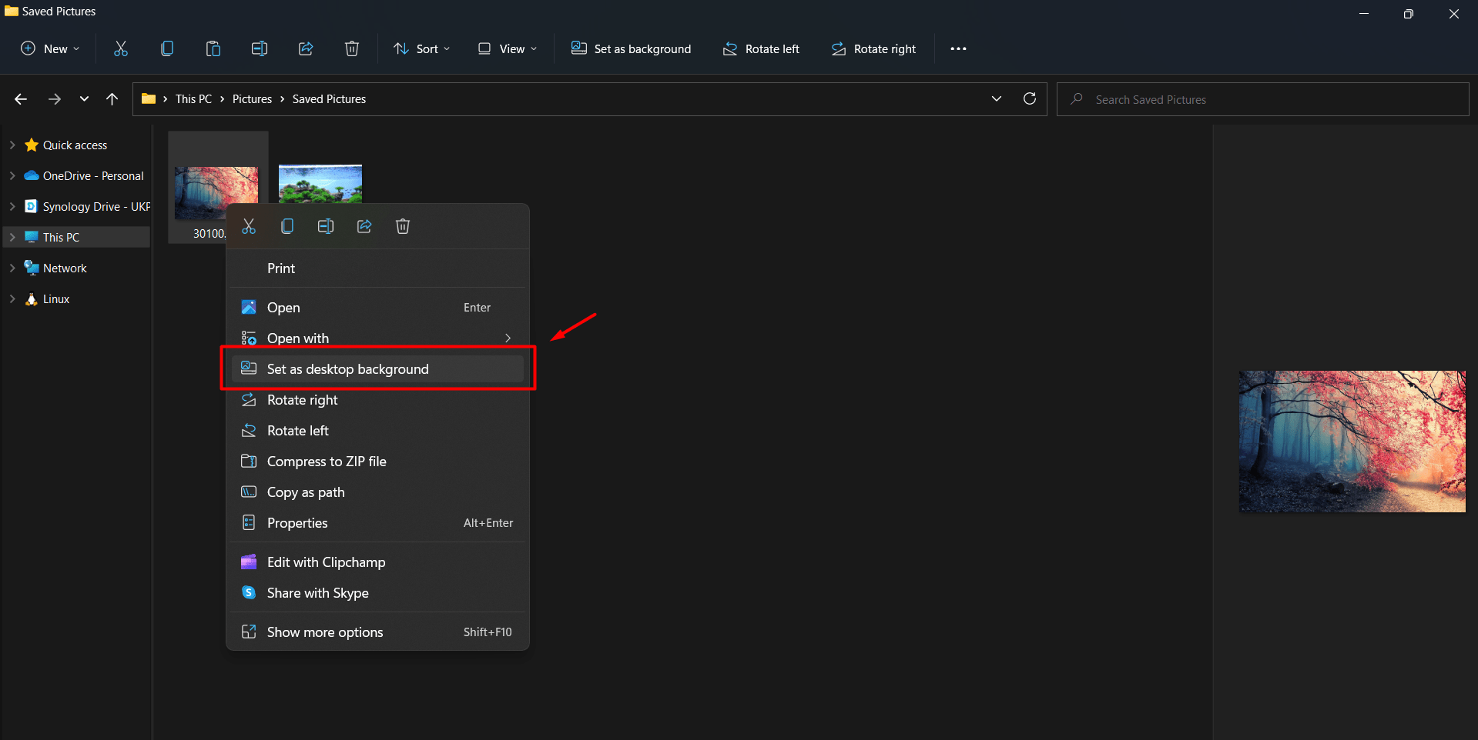Click the Paste icon in the top toolbar

(213, 48)
